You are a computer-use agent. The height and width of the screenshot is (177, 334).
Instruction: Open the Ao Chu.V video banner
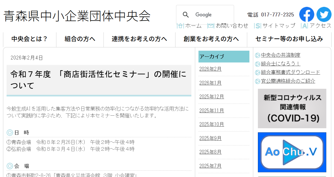tap(292, 152)
